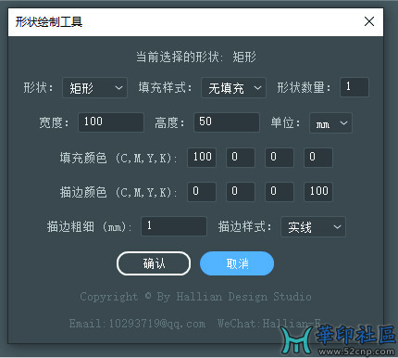Click the 填充颜色 C value field
This screenshot has width=398, height=358.
[x=202, y=158]
